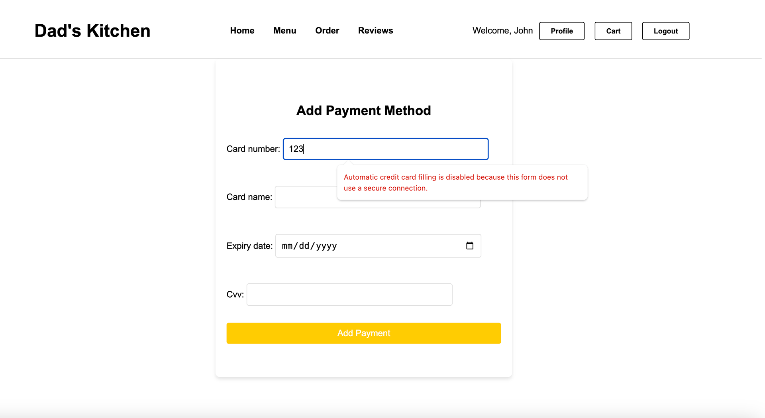Click the autofill disabled warning tooltip
This screenshot has height=418, width=765.
(462, 183)
